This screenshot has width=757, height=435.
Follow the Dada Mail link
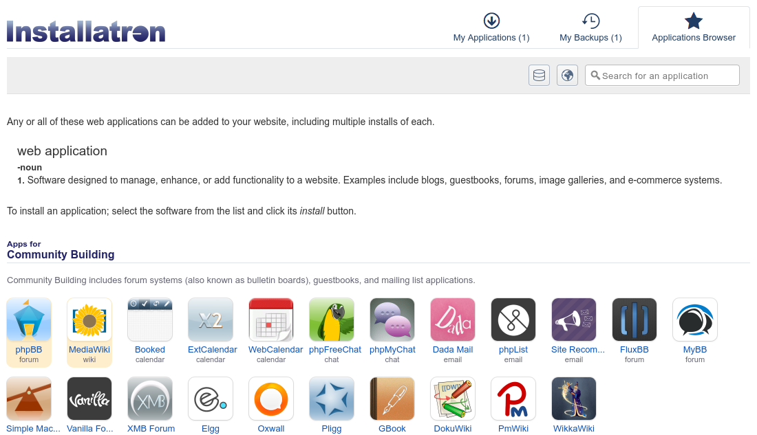click(x=453, y=350)
